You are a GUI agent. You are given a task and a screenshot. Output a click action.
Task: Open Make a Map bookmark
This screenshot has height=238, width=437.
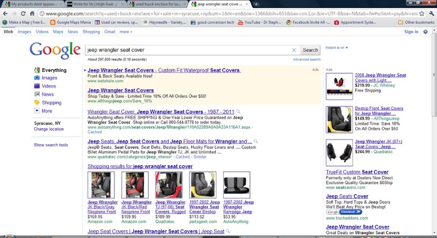tap(24, 22)
